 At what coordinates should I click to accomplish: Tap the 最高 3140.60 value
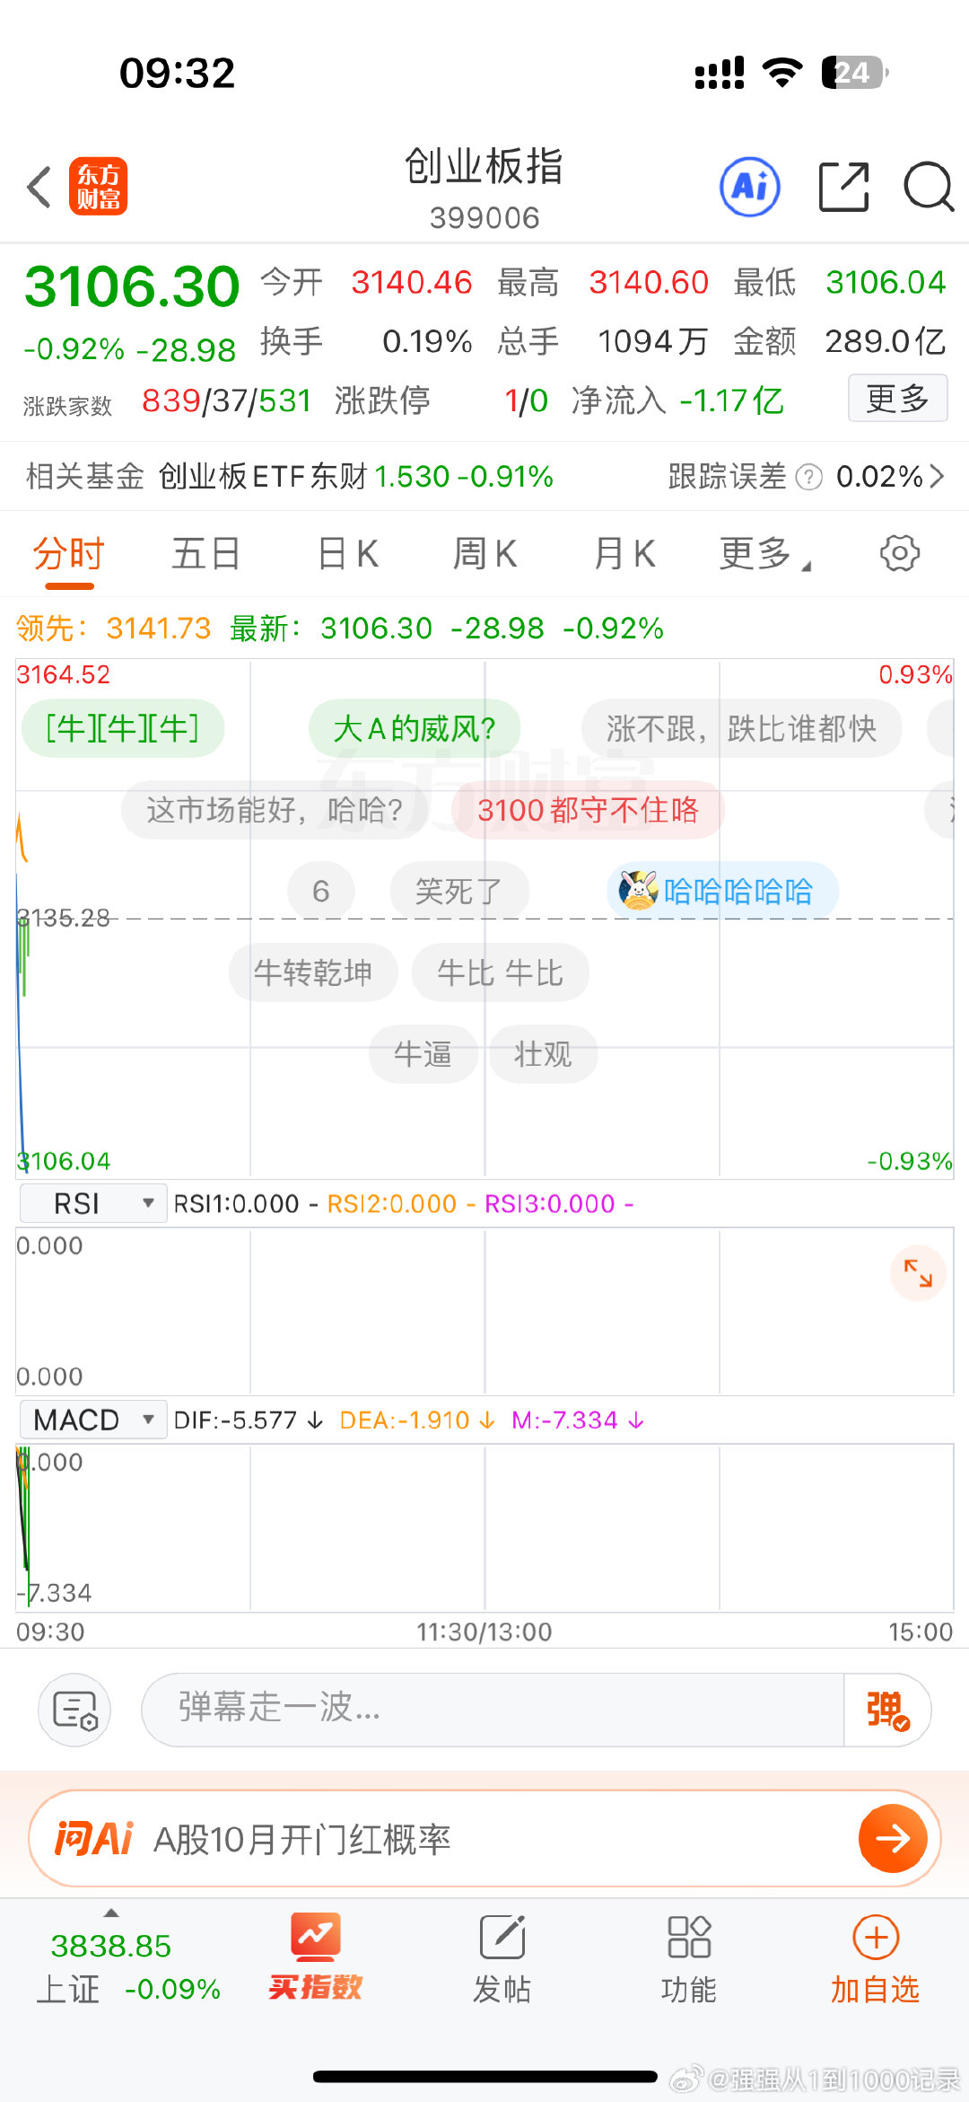(603, 283)
